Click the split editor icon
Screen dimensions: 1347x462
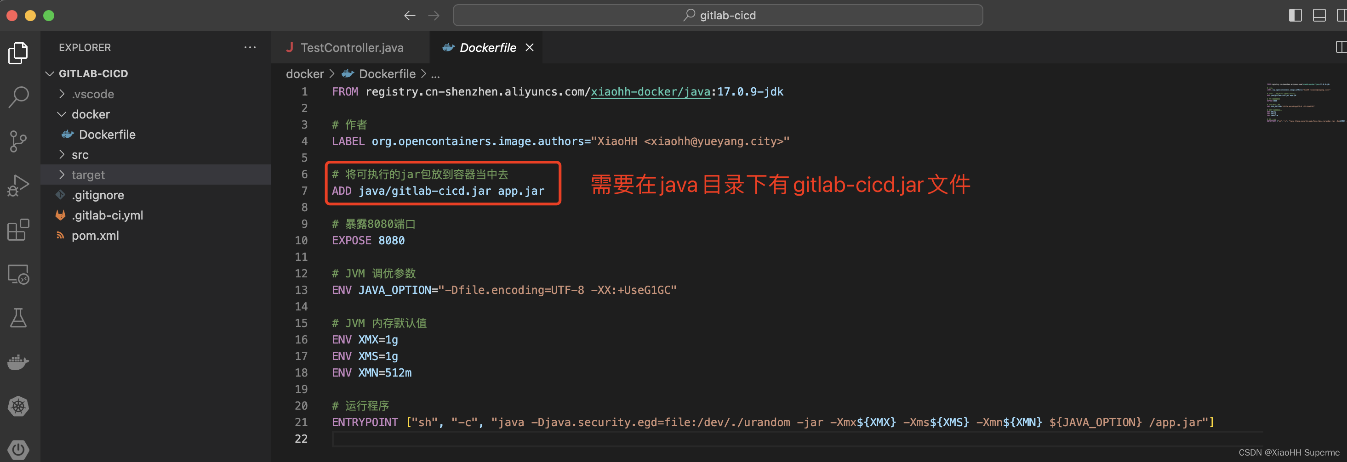[1341, 47]
